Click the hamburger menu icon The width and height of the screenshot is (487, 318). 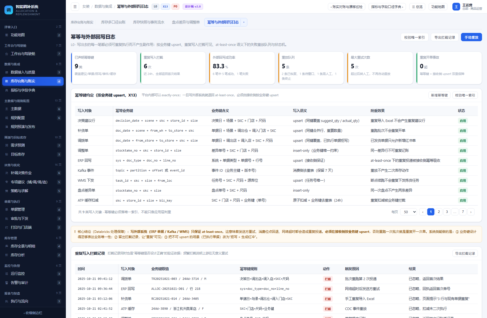point(75,7)
